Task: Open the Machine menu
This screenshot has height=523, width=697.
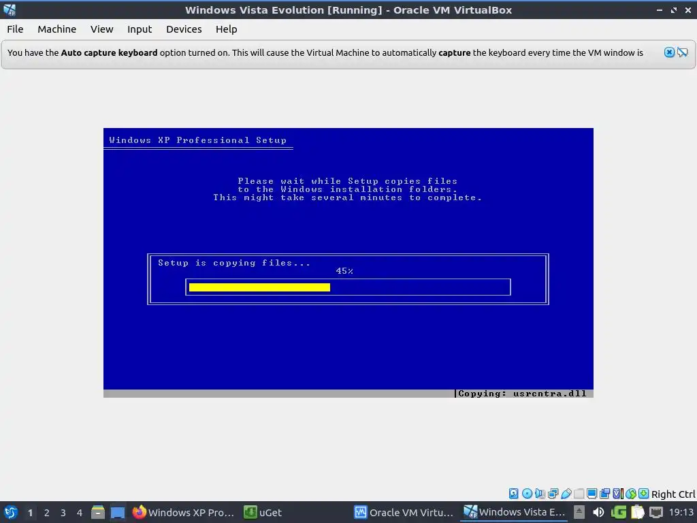Action: tap(57, 29)
